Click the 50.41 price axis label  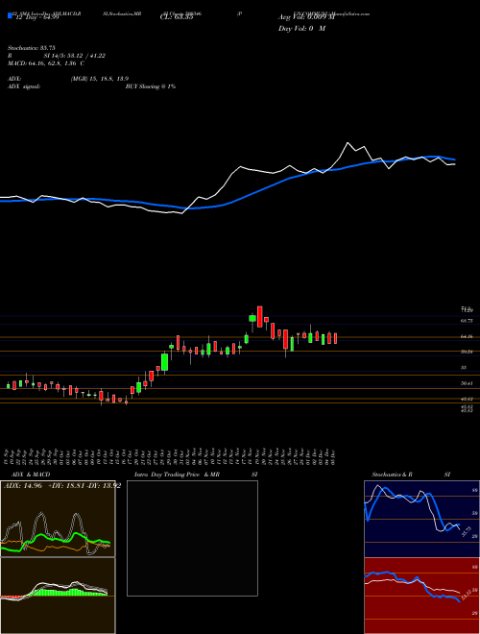coord(467,383)
